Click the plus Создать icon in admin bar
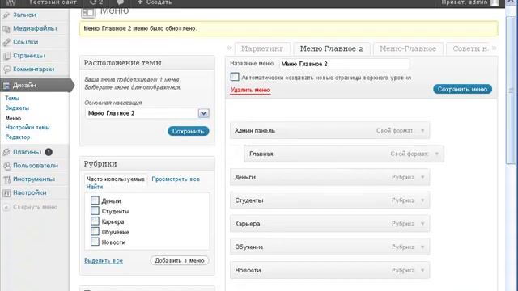Viewport: 518px width, 291px height. click(x=140, y=2)
